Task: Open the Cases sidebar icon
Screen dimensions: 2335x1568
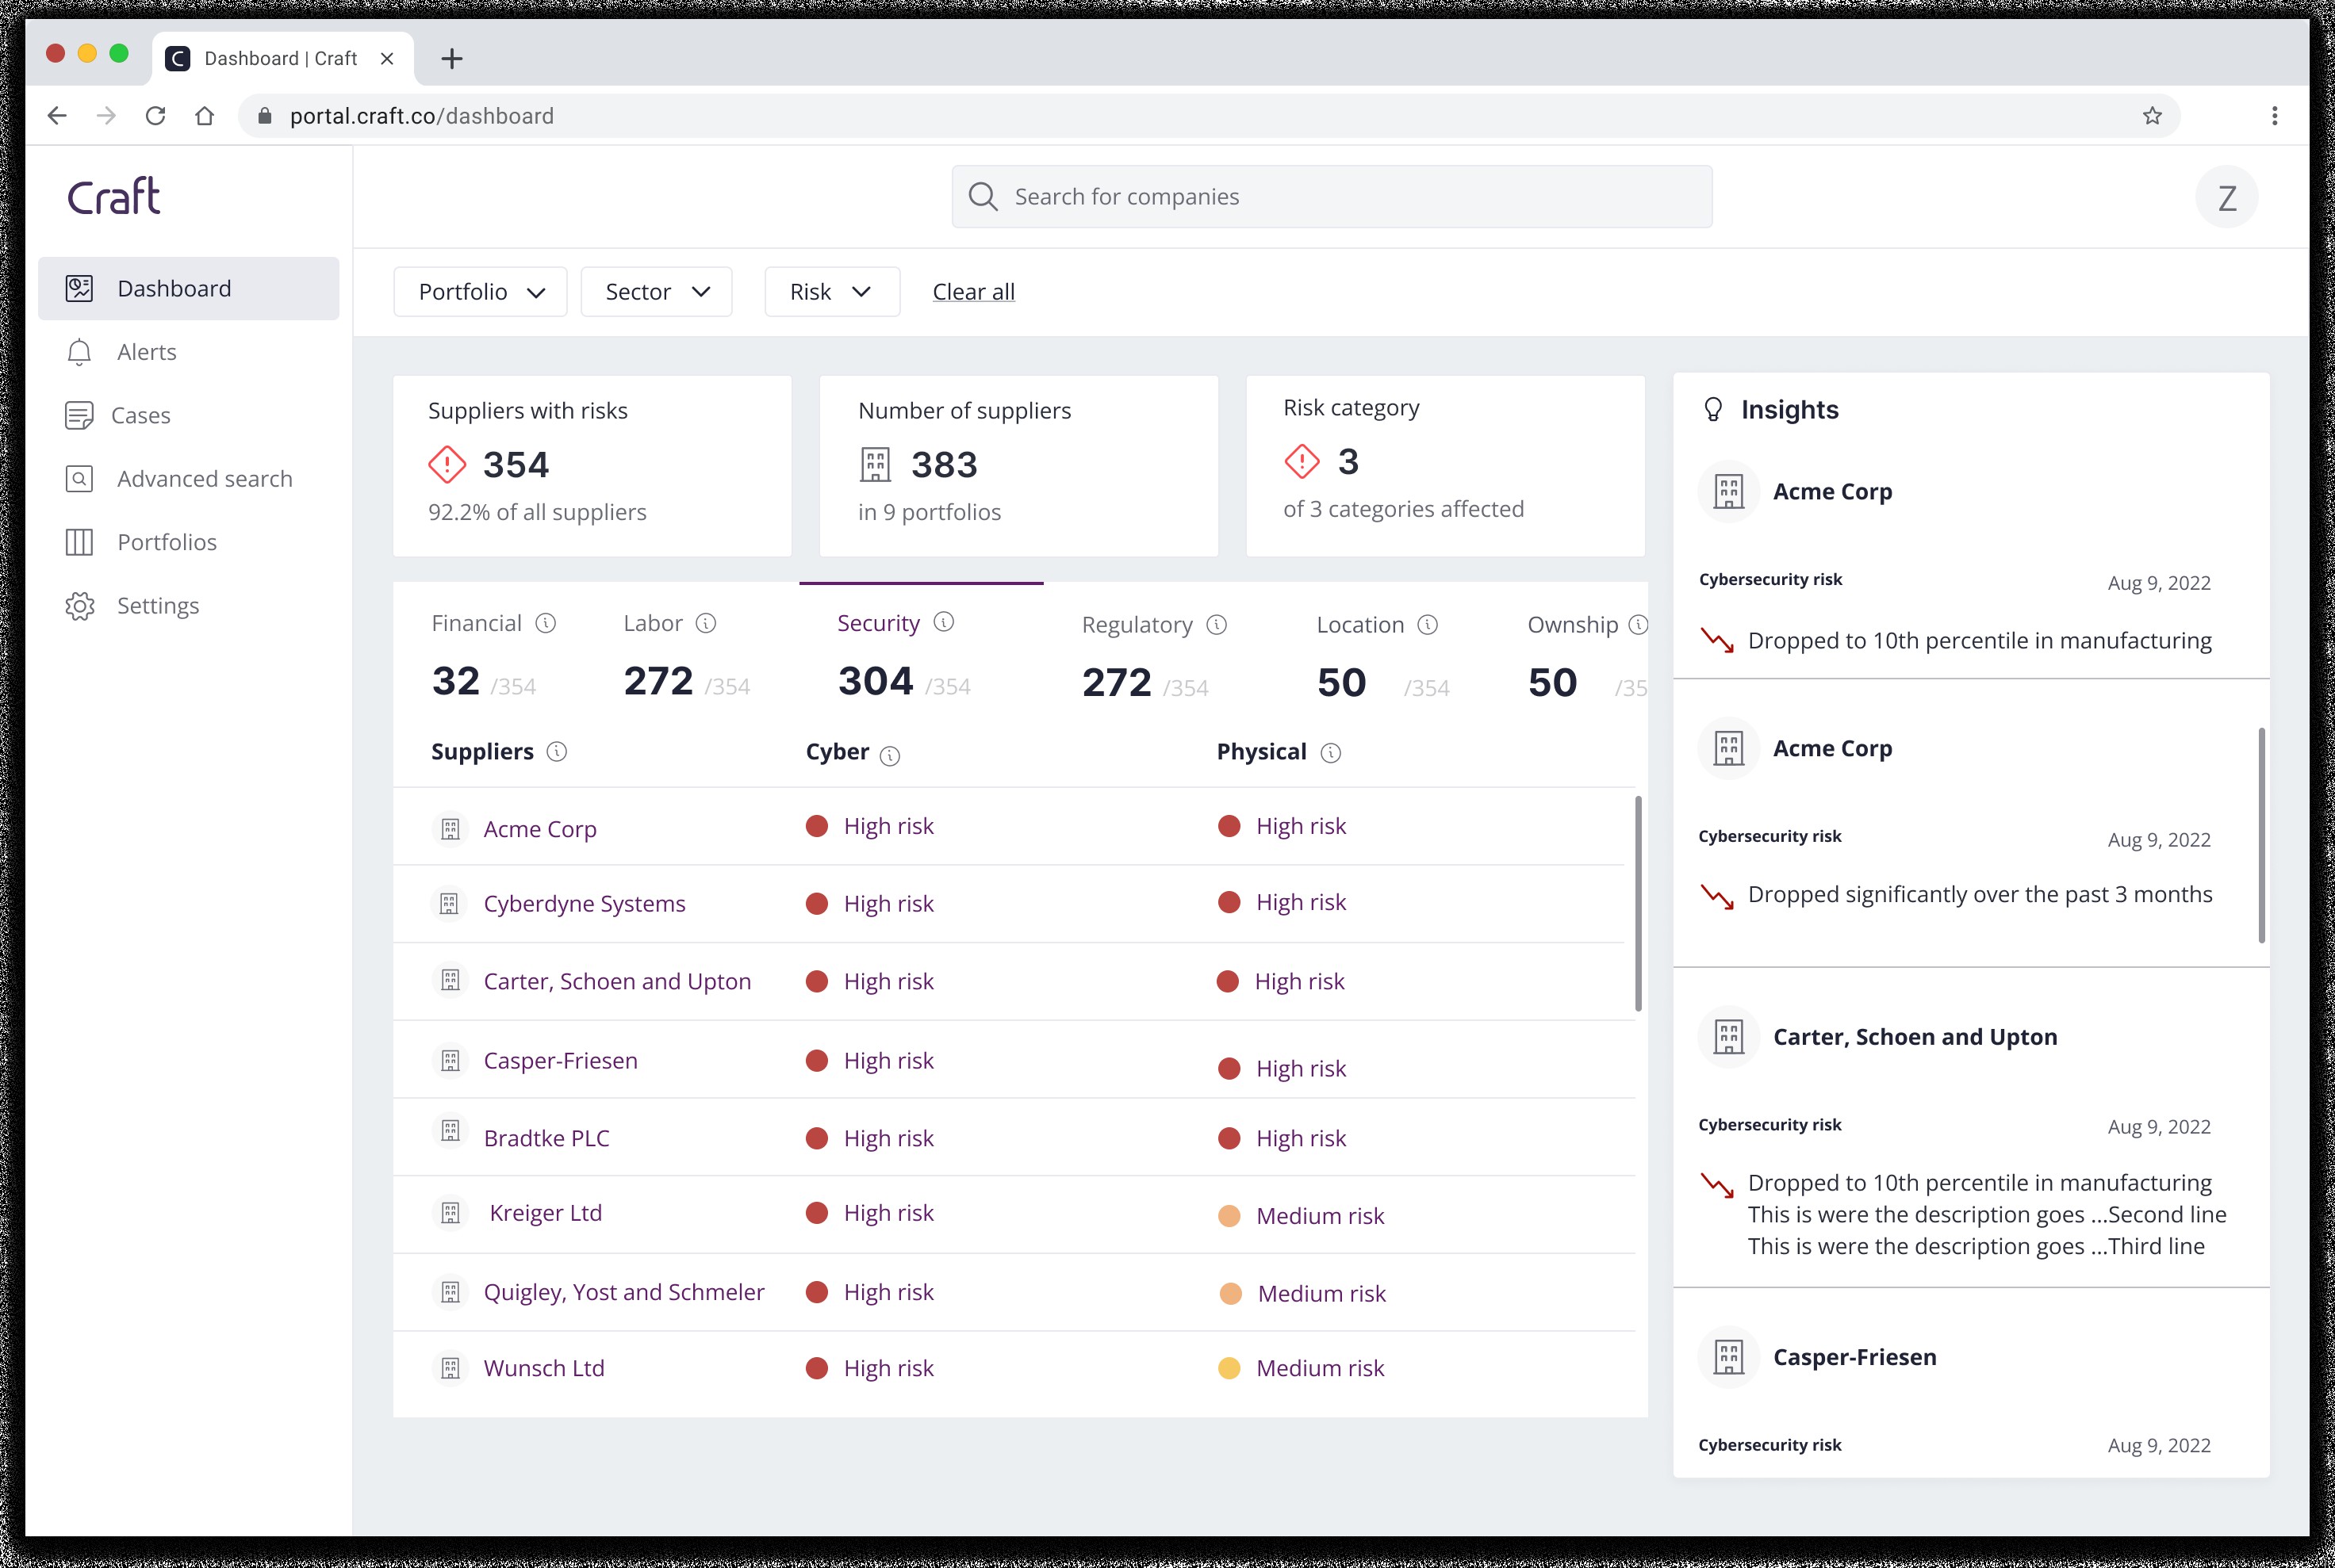Action: 79,415
